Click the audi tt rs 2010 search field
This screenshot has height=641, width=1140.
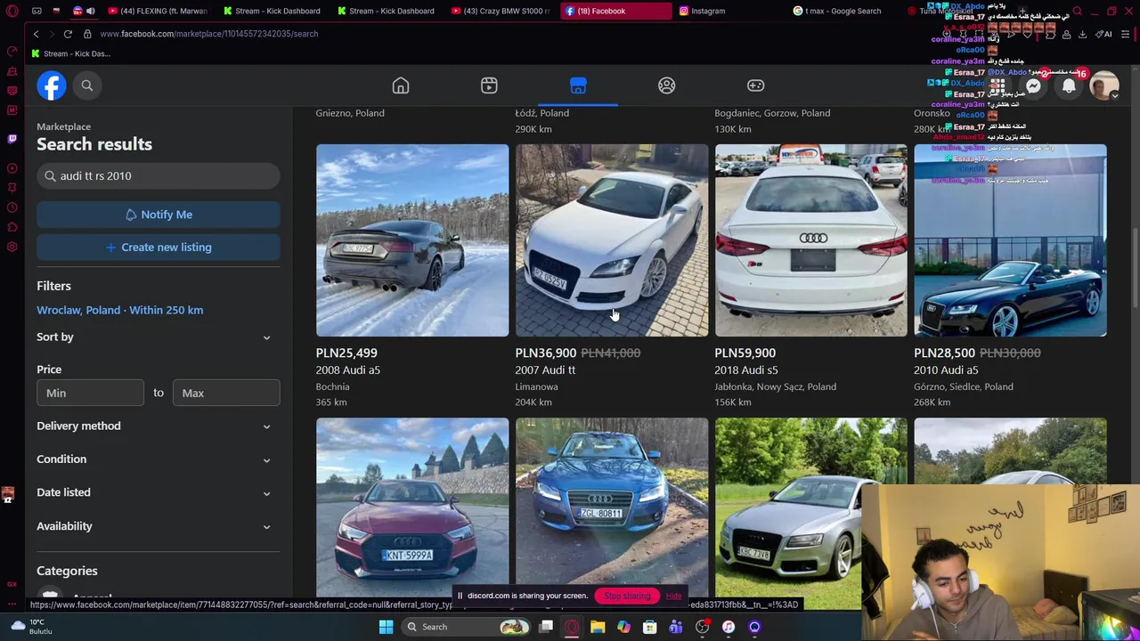(x=159, y=176)
